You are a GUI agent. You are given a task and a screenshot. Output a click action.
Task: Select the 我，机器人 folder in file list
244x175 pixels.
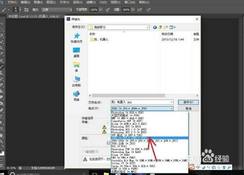tap(99, 39)
